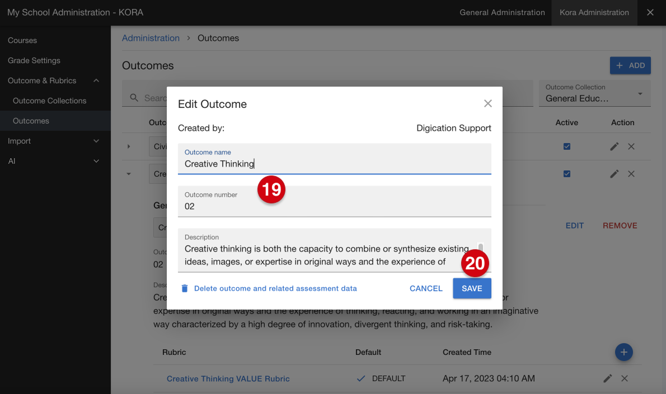Image resolution: width=666 pixels, height=394 pixels.
Task: Collapse the Outcome & Rubrics sidebar section
Action: pos(96,80)
